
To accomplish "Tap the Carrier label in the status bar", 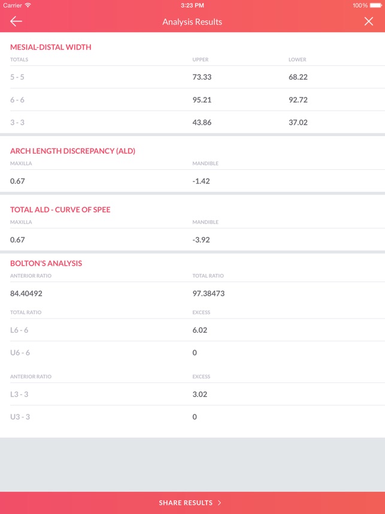I will click(14, 5).
